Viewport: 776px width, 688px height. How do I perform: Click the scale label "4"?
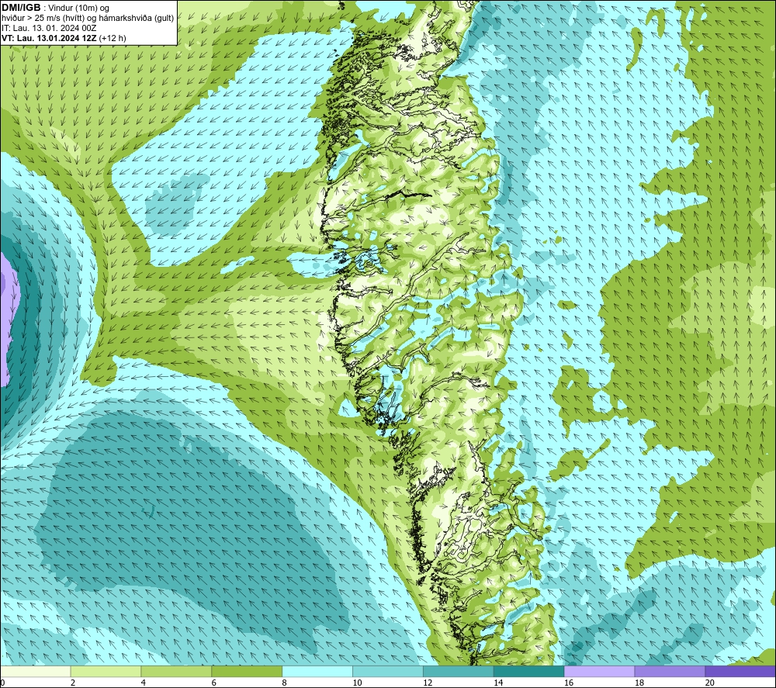coord(144,683)
